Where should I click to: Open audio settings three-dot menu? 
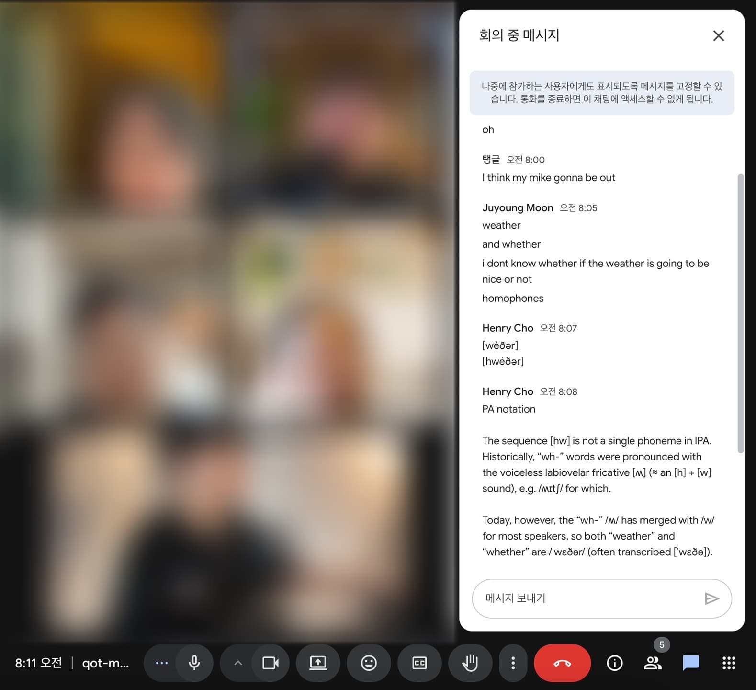pyautogui.click(x=162, y=663)
